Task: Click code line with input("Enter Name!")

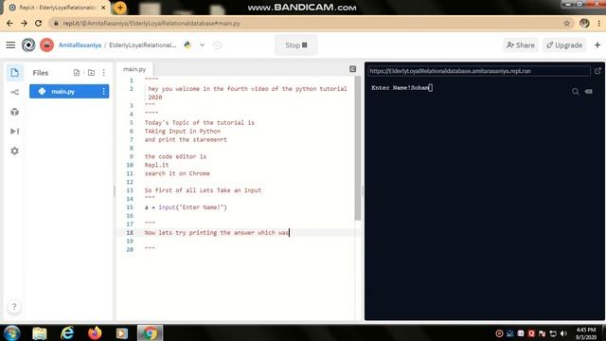Action: click(x=186, y=207)
